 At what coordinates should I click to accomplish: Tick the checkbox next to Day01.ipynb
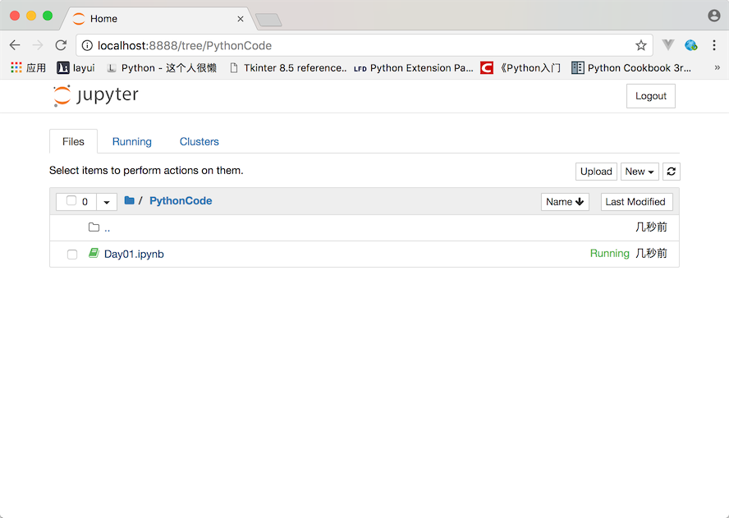(72, 254)
